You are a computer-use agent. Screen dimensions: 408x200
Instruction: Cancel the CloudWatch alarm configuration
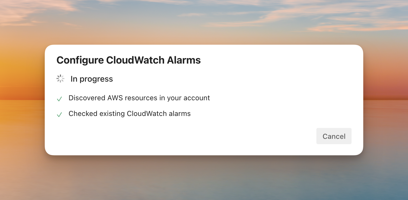click(334, 136)
